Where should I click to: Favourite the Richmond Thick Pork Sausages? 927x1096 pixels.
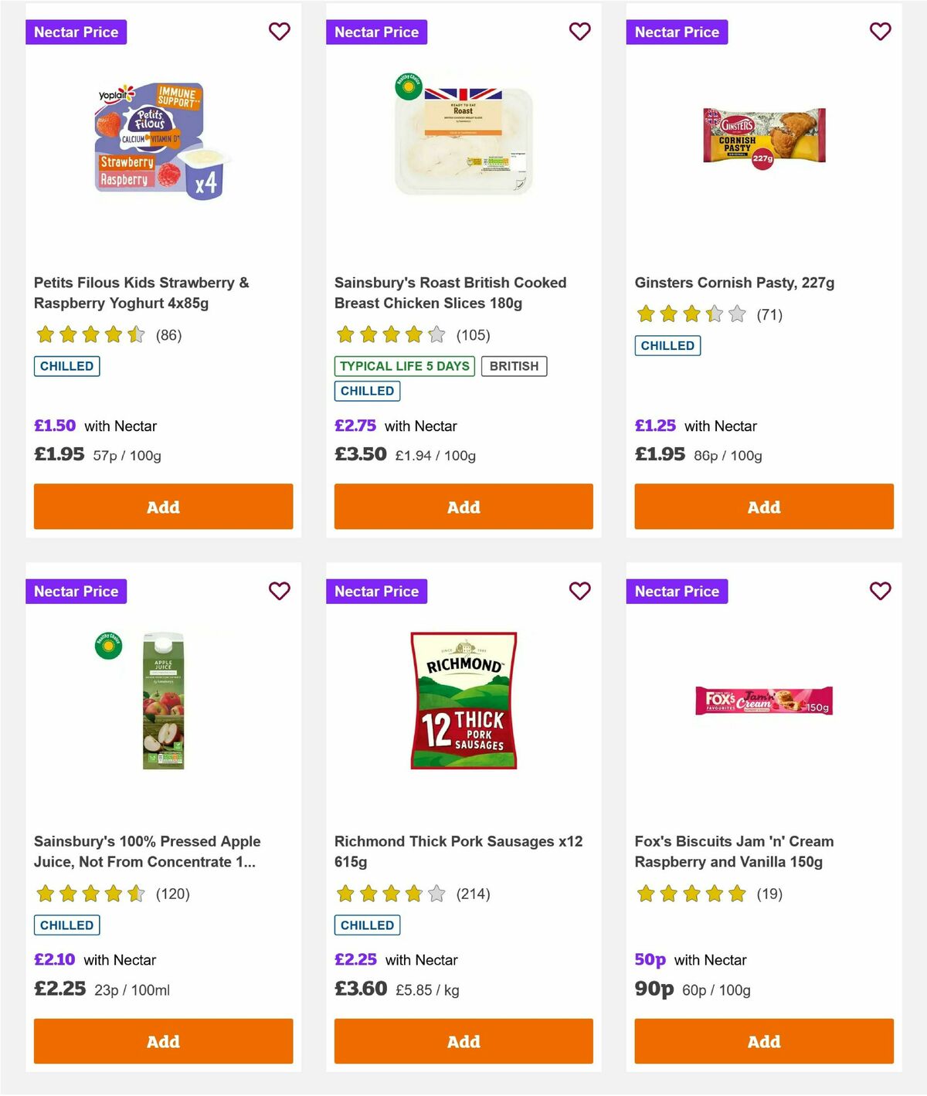(x=579, y=591)
